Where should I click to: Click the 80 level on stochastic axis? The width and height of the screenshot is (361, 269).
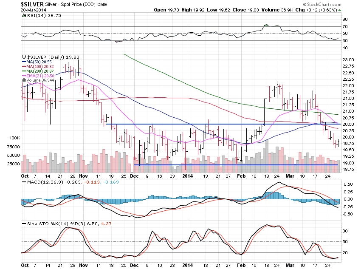pyautogui.click(x=345, y=231)
